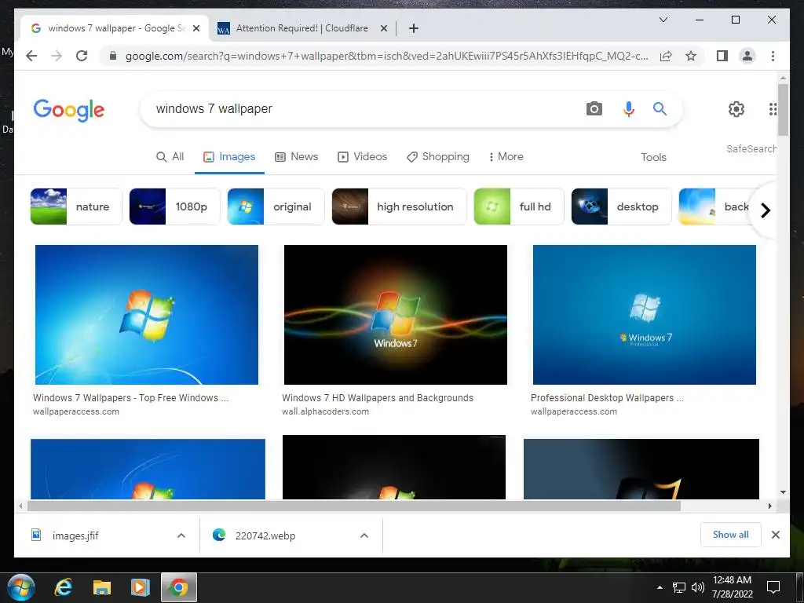Filter by the 1080p chip
Viewport: 804px width, 603px height.
coord(174,206)
